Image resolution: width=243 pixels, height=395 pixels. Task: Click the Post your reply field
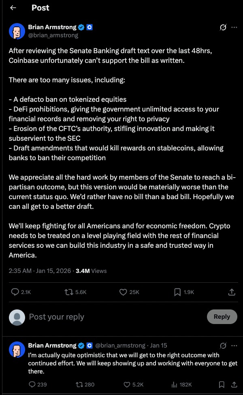click(x=57, y=317)
